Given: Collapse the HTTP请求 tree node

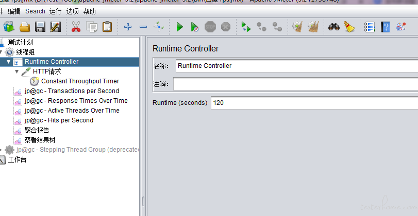Looking at the screenshot, I should 17,71.
